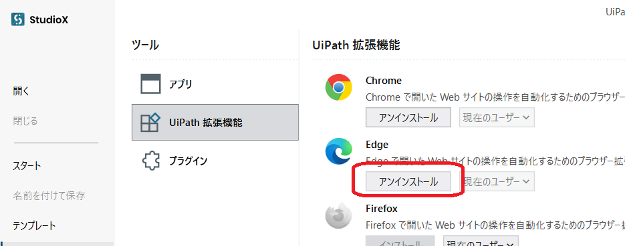Click the Edge browser icon

338,151
